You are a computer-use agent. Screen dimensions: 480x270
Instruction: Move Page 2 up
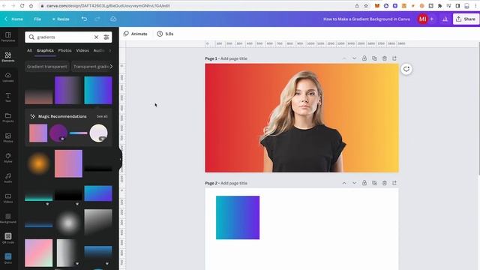[344, 183]
